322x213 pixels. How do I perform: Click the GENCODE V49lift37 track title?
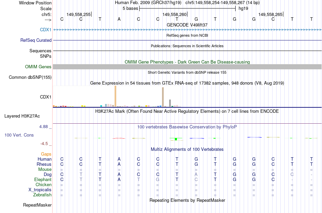[187, 25]
